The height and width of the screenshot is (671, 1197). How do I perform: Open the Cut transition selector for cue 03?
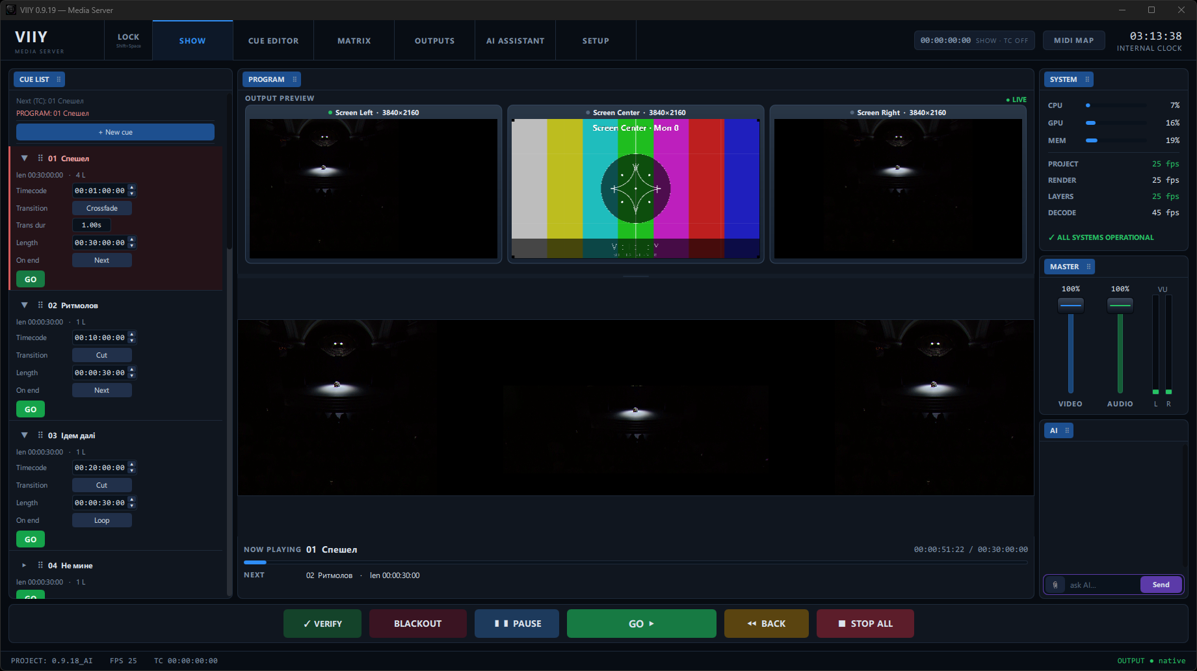[102, 485]
